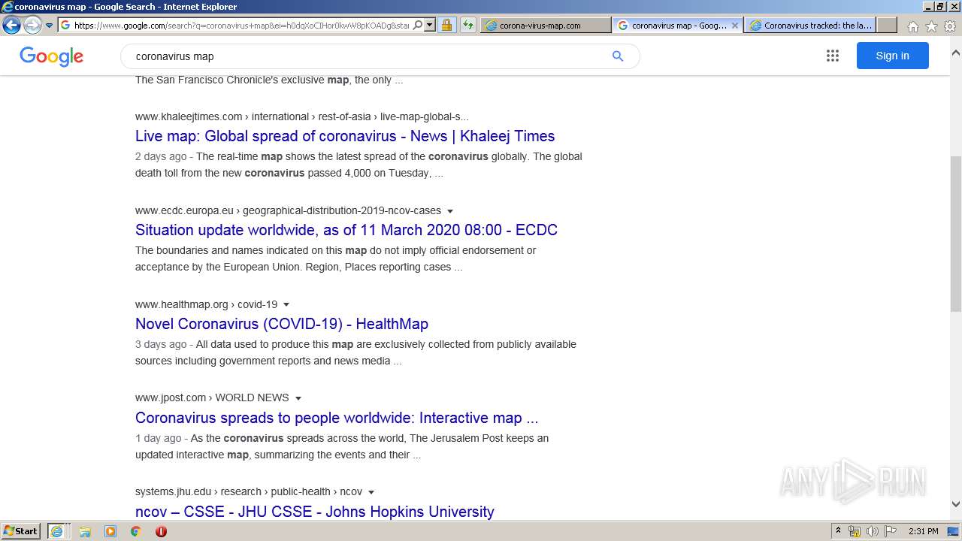This screenshot has height=541, width=962.
Task: Open Khaleej Times live map result
Action: click(x=345, y=136)
